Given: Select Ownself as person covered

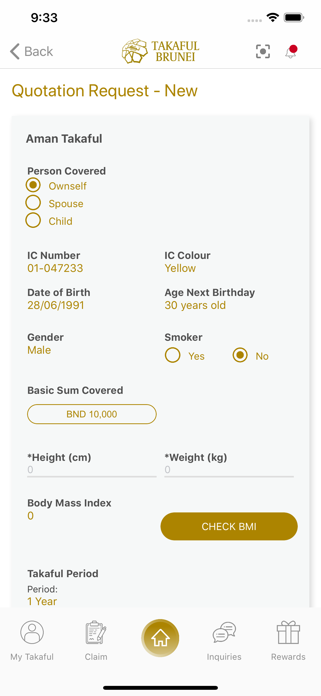Looking at the screenshot, I should pos(33,185).
